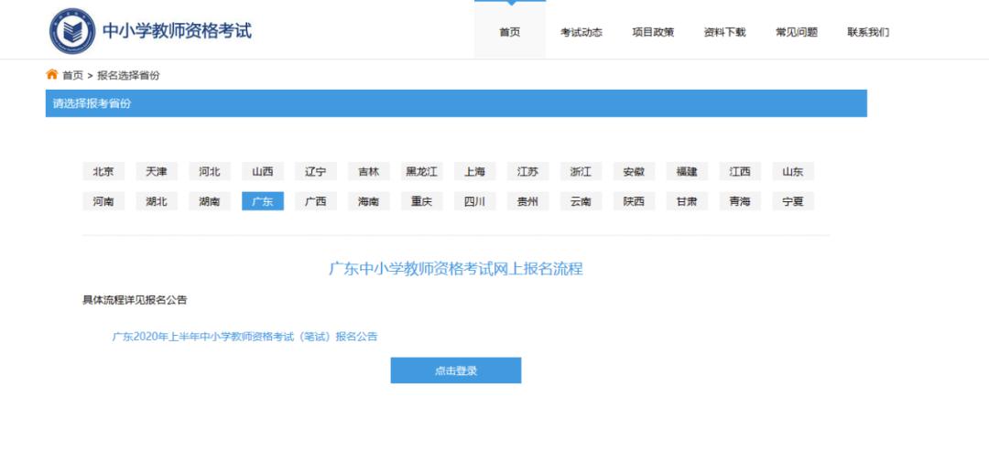Viewport: 989px width, 473px height.
Task: Select the 河北 province button
Action: (210, 171)
